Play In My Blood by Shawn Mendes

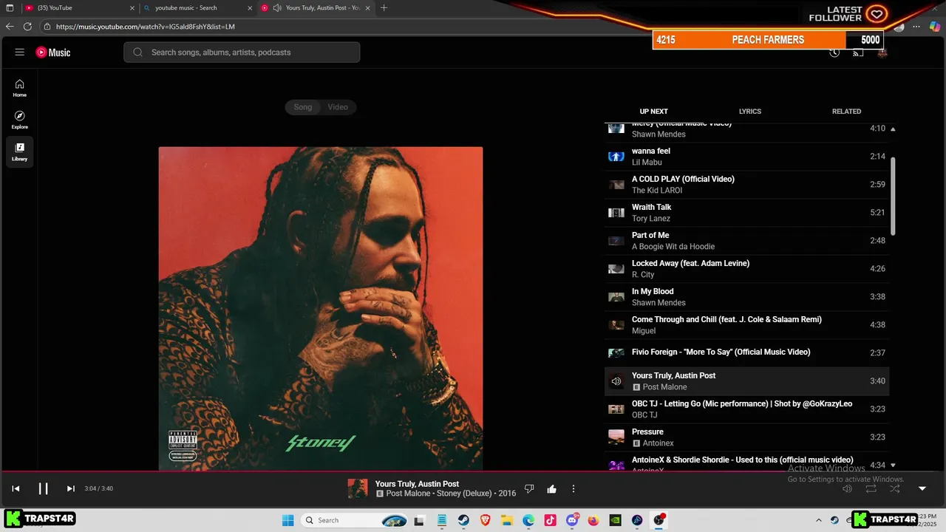(746, 297)
